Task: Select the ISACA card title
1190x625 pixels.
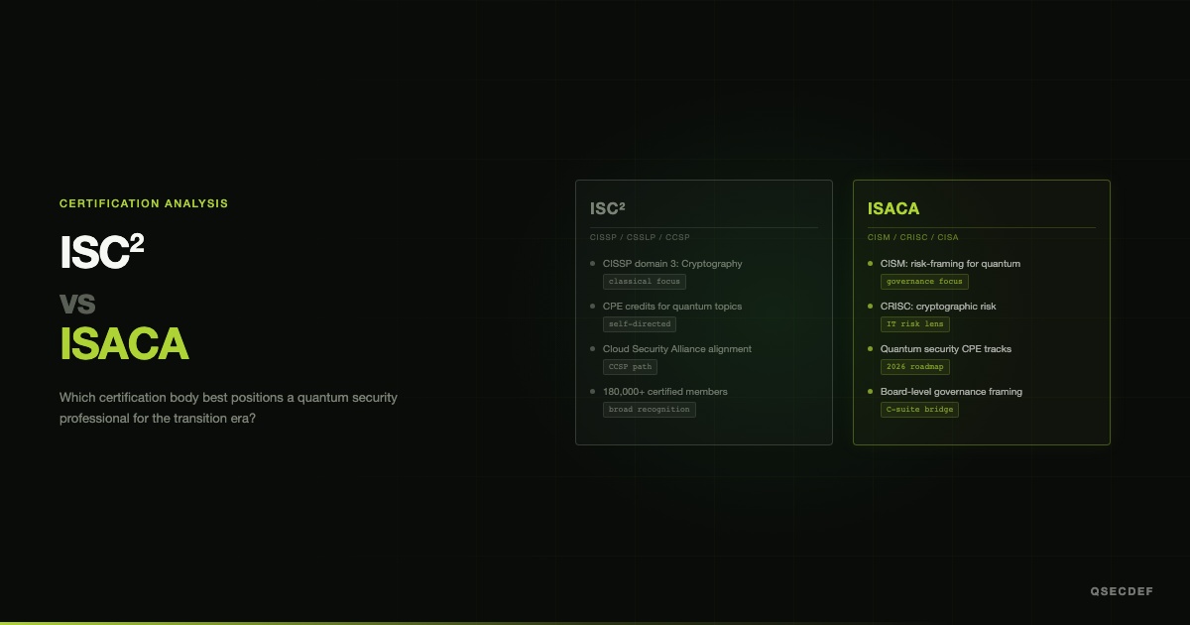Action: [893, 208]
